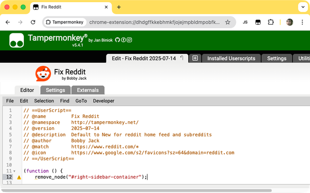The height and width of the screenshot is (193, 310).
Task: Close the Edit - Fix Reddit editor tab
Action: (x=182, y=58)
